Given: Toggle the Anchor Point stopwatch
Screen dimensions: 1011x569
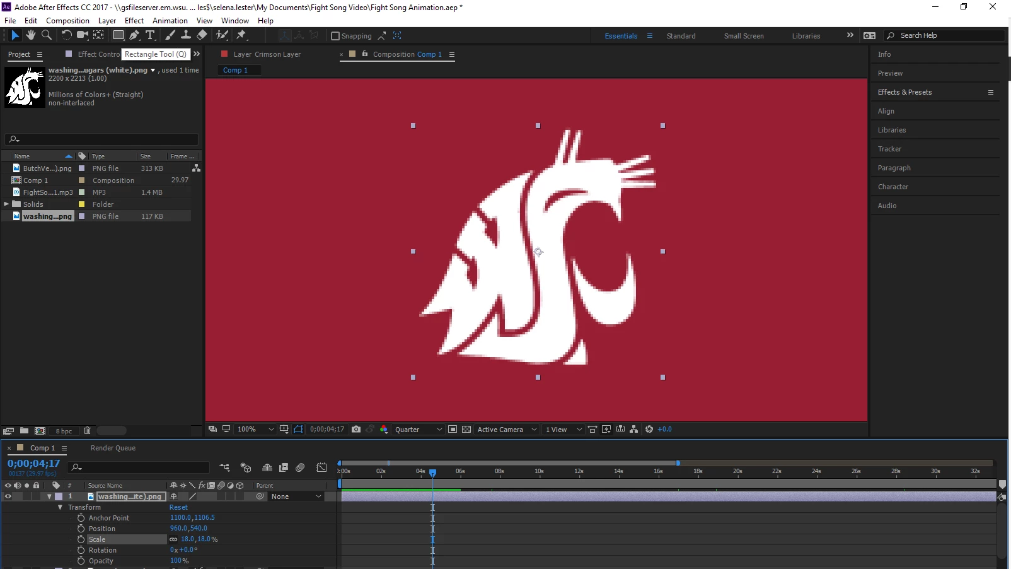Looking at the screenshot, I should pyautogui.click(x=81, y=518).
